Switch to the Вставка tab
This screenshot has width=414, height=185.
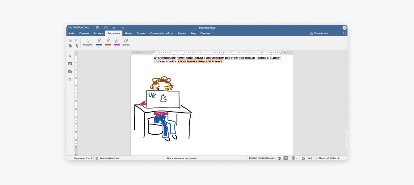(98, 33)
